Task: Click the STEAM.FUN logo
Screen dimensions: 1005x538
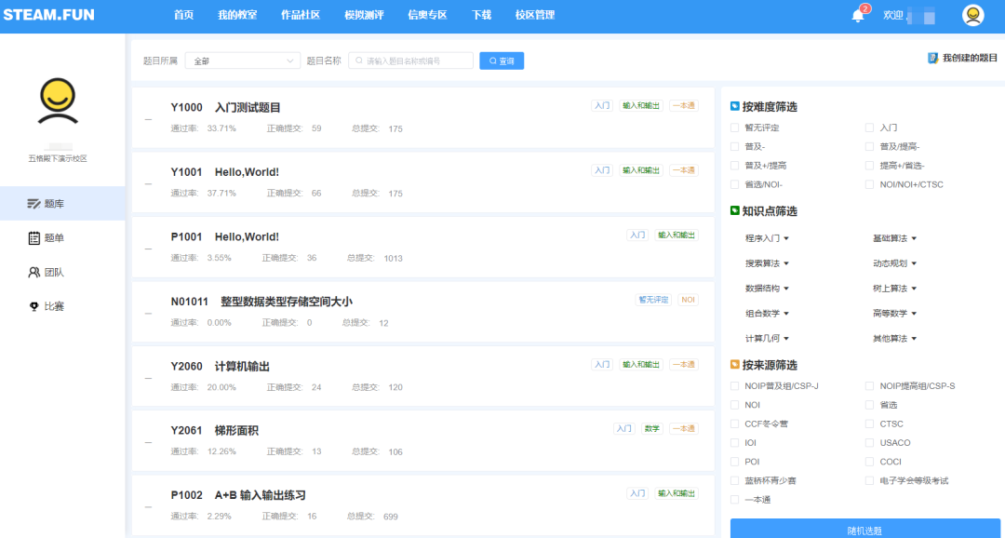Action: click(x=48, y=16)
